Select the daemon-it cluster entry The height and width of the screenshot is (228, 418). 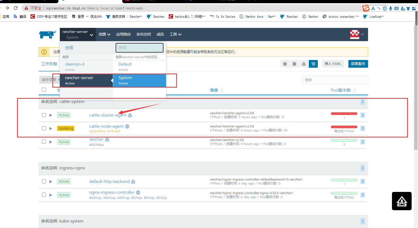click(x=86, y=67)
